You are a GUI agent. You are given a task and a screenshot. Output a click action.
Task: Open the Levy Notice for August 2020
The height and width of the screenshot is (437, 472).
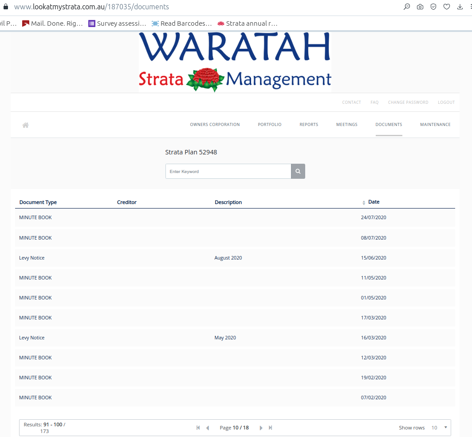(235, 258)
